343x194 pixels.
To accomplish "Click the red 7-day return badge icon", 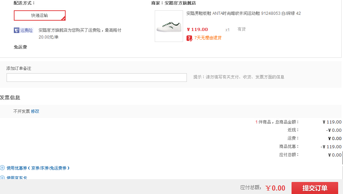I will click(x=189, y=38).
